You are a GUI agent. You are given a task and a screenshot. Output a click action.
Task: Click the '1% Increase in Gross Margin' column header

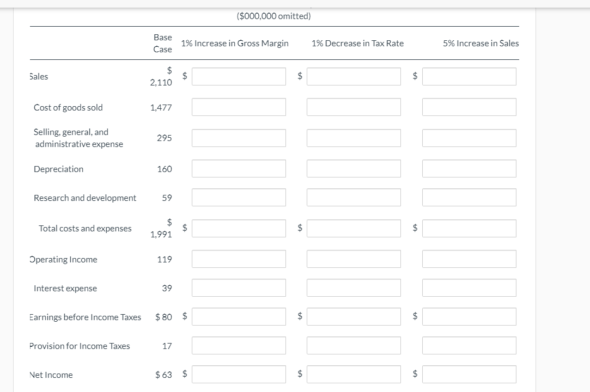tap(235, 43)
